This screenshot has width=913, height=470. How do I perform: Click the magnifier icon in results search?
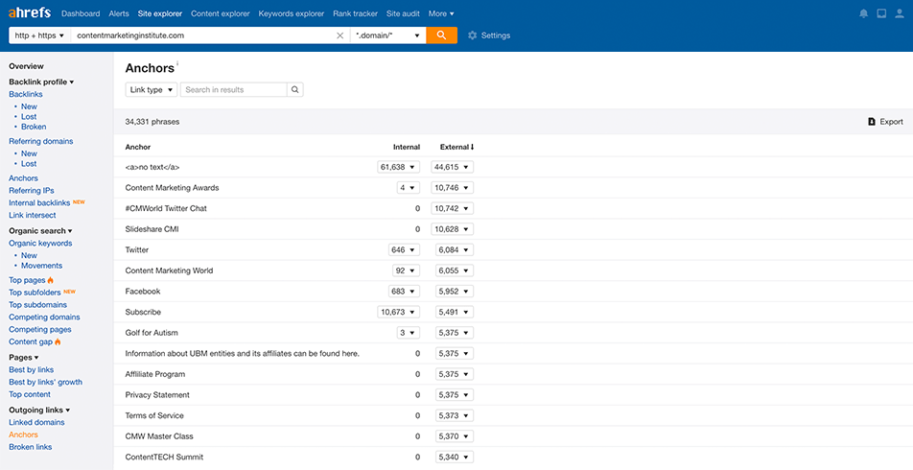[295, 90]
